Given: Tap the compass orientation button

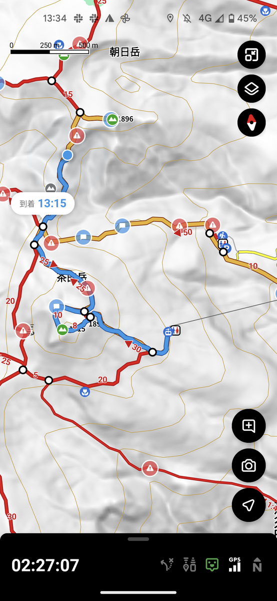Looking at the screenshot, I should coord(251,122).
